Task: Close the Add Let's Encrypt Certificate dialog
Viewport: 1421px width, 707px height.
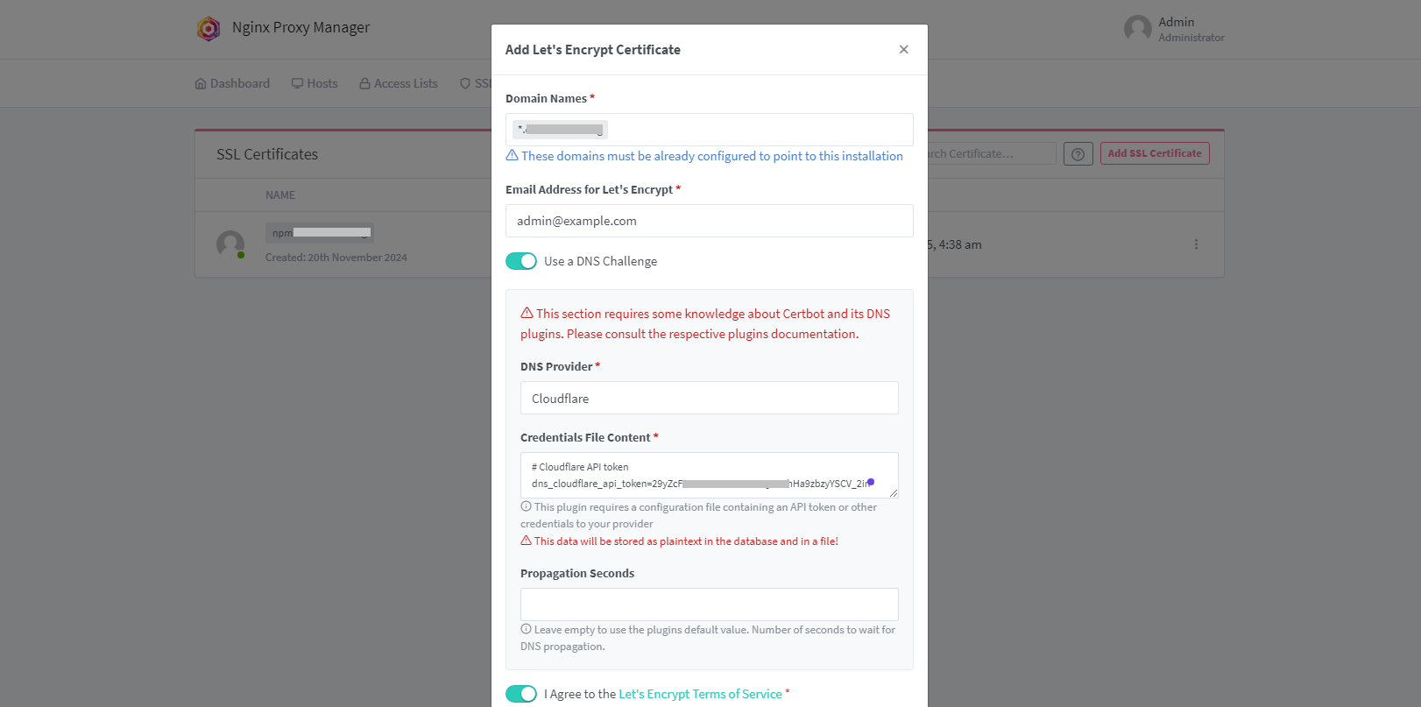Action: tap(903, 50)
